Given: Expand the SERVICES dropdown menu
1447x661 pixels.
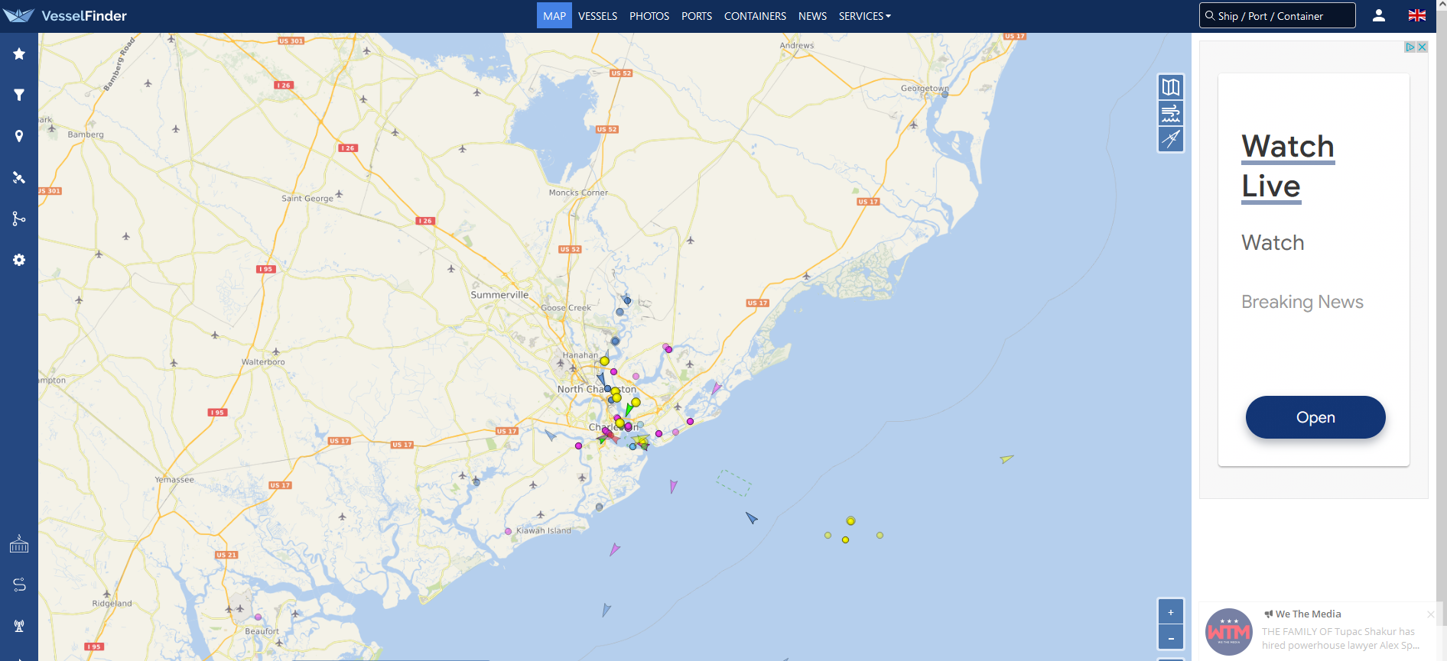Looking at the screenshot, I should pyautogui.click(x=864, y=16).
